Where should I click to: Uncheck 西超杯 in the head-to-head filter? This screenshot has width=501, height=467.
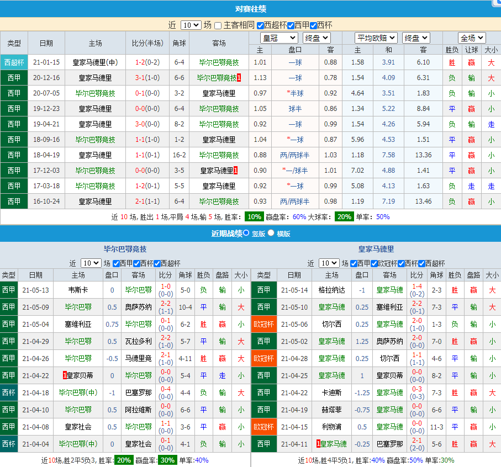pos(260,25)
